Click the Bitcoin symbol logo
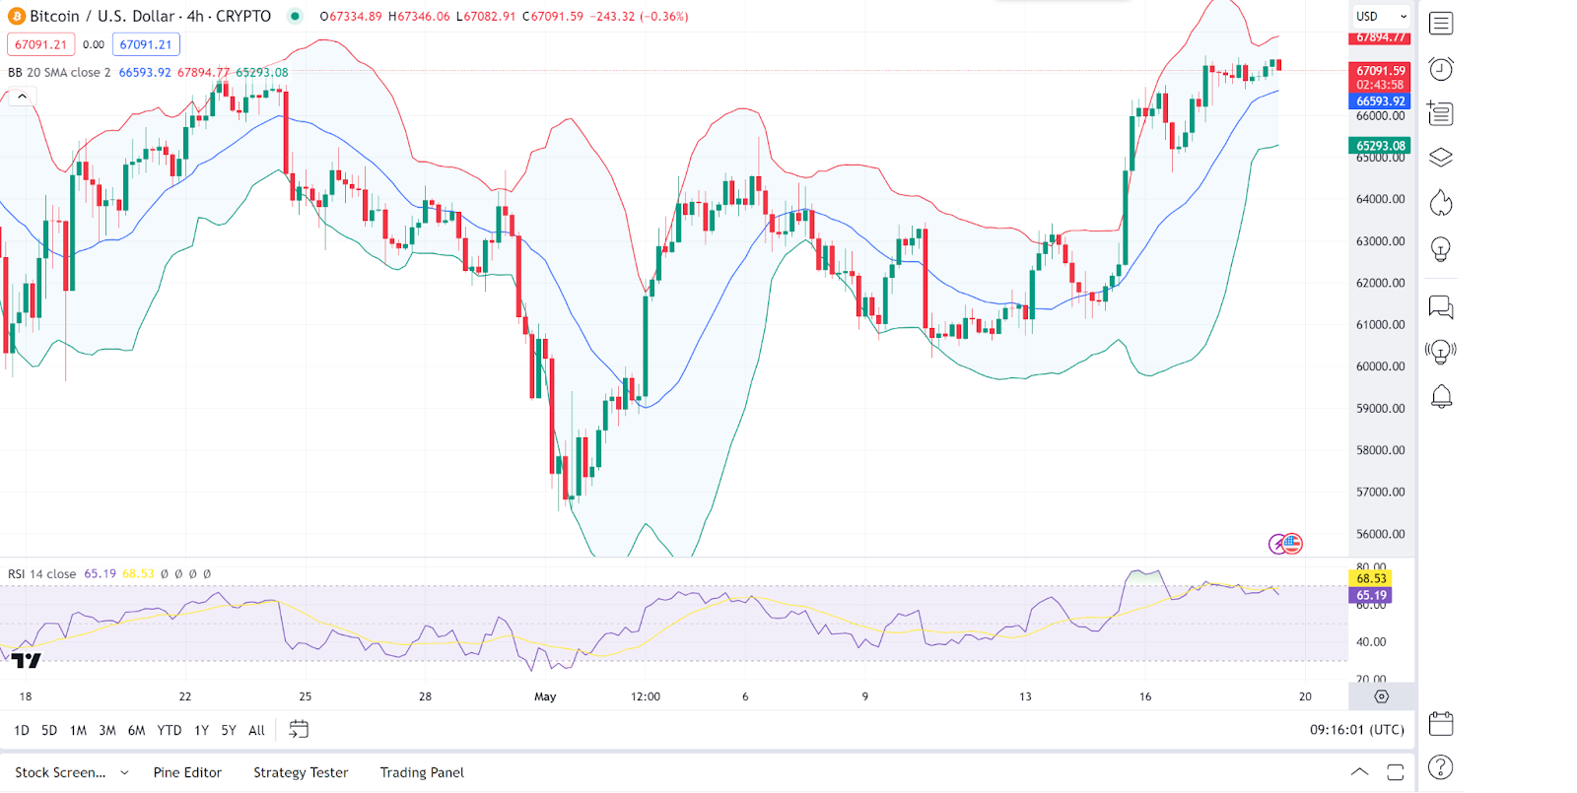Viewport: 1577px width, 793px height. [17, 17]
